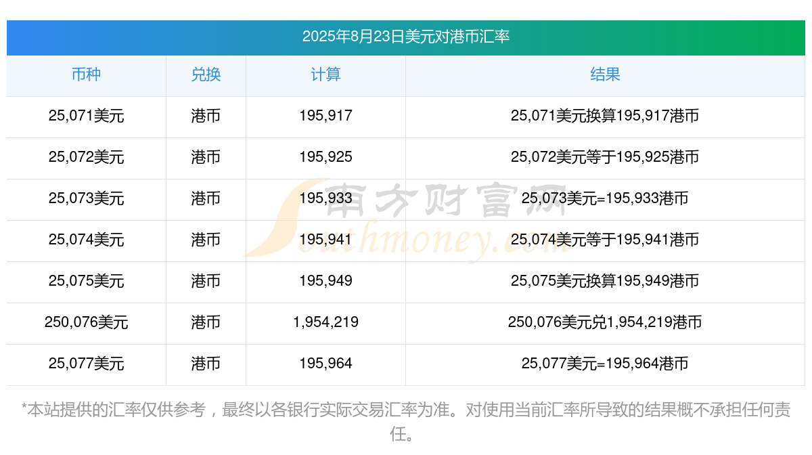Click 港币 in the 250,076美元 row

[206, 322]
